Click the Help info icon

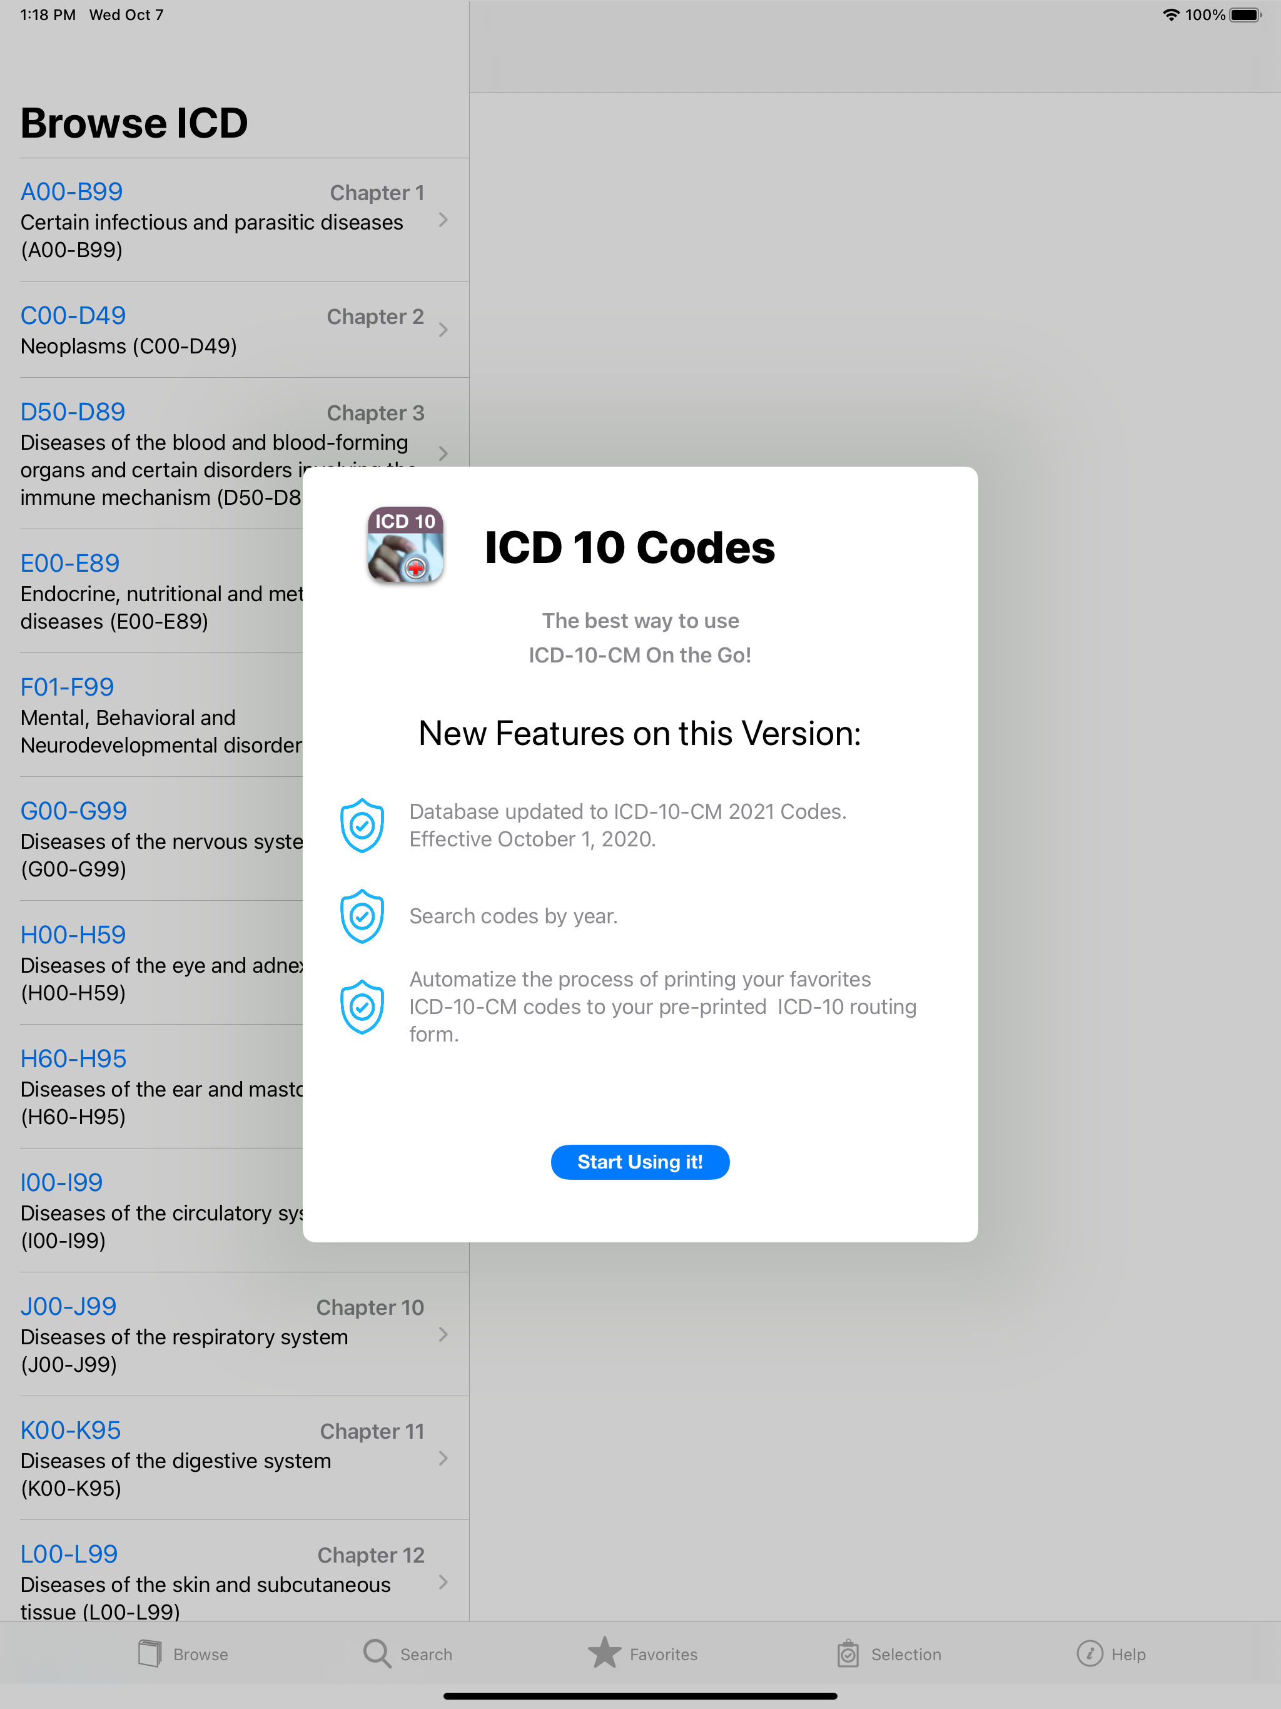coord(1090,1653)
